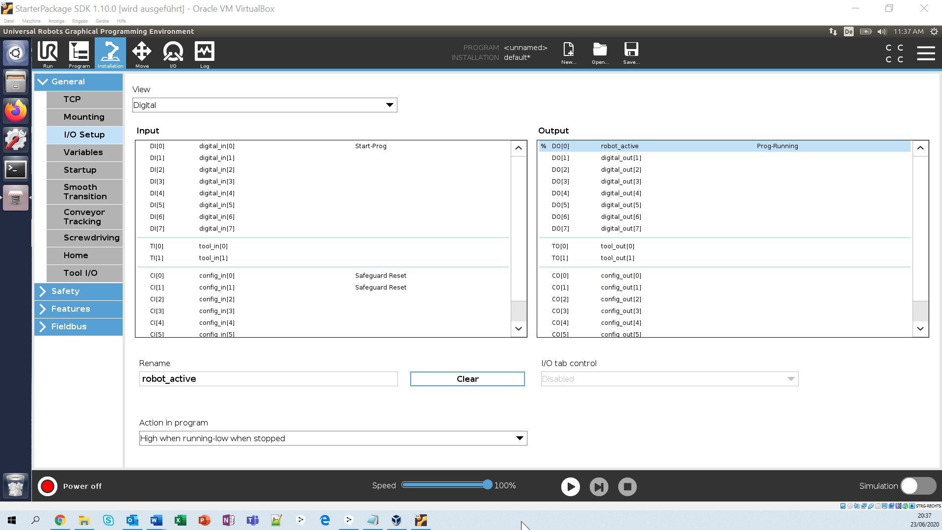Screen dimensions: 942x530
Task: Click the Rename text field
Action: [268, 379]
